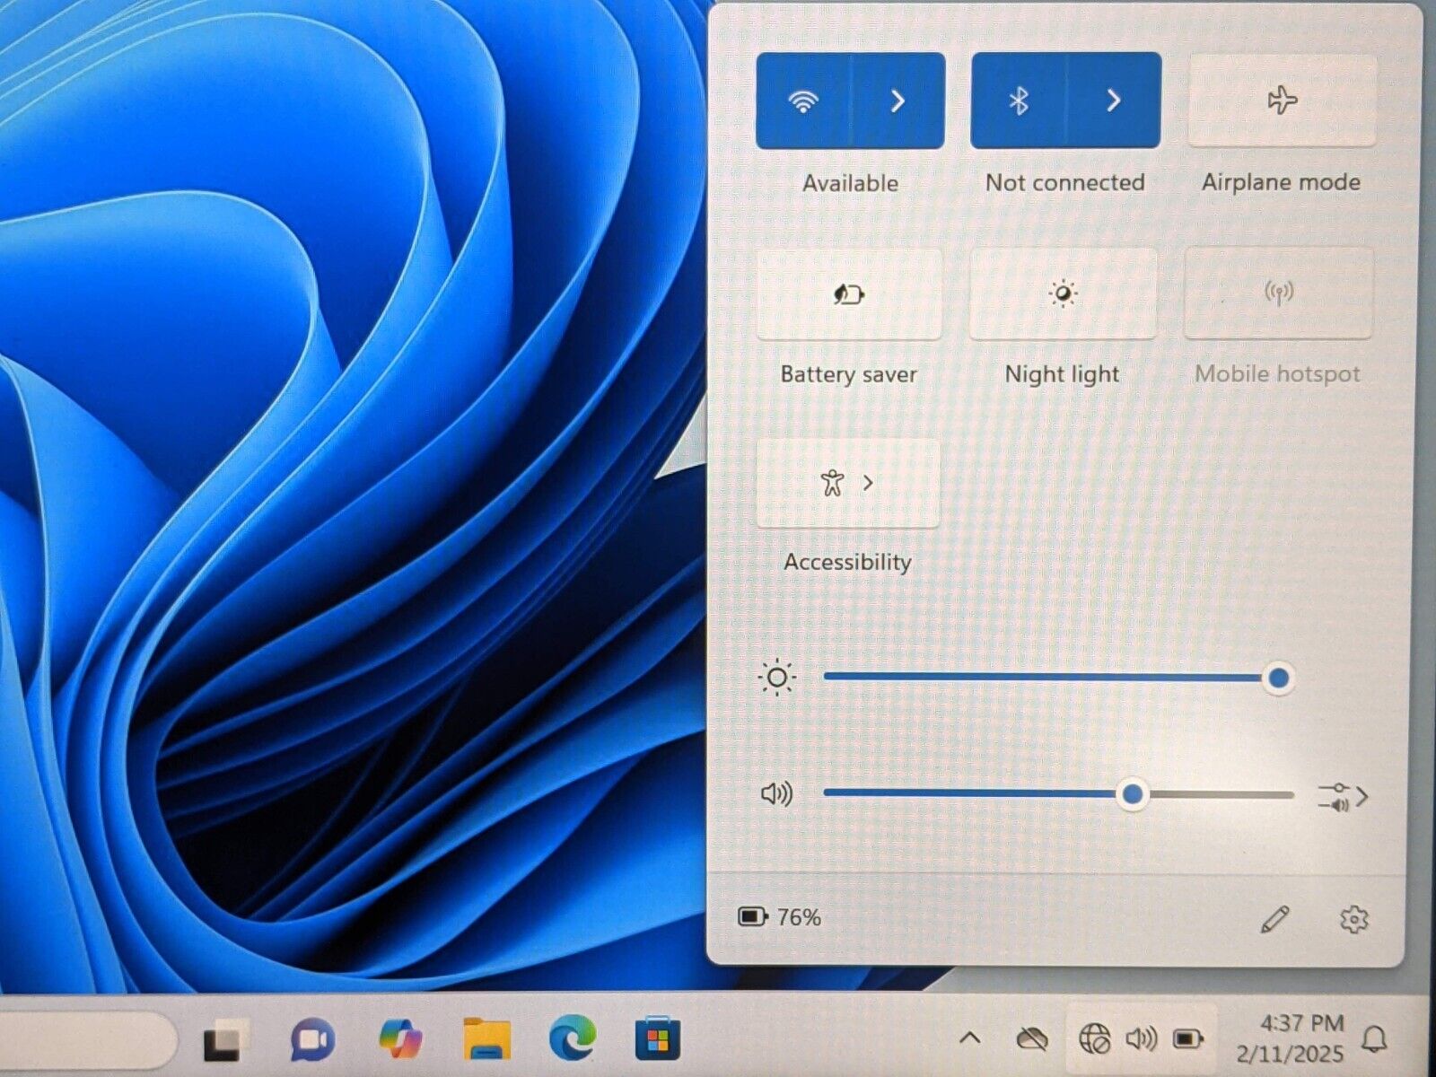Open all settings with the gear icon
Screen dimensions: 1436x1077
coord(1353,919)
